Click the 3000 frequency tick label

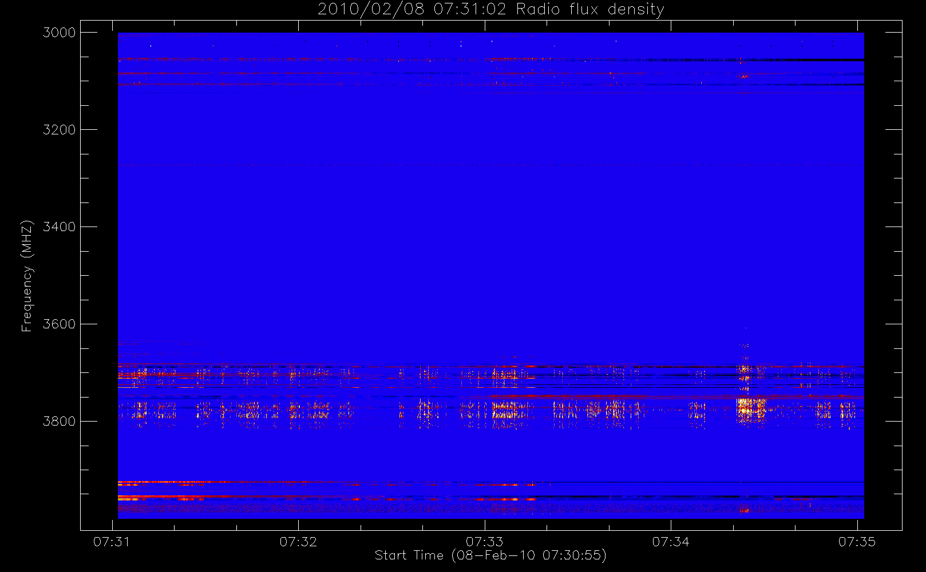tap(60, 33)
